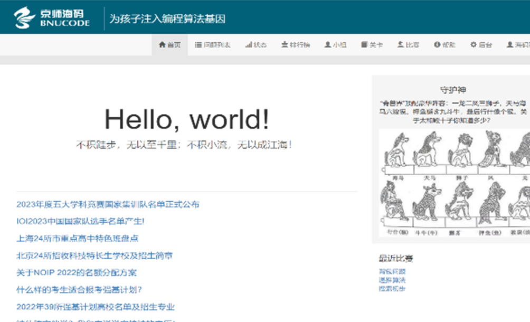Image resolution: width=530 pixels, height=322 pixels.
Task: Click the BNUCODE 京师海码 logo
Action: [x=52, y=17]
